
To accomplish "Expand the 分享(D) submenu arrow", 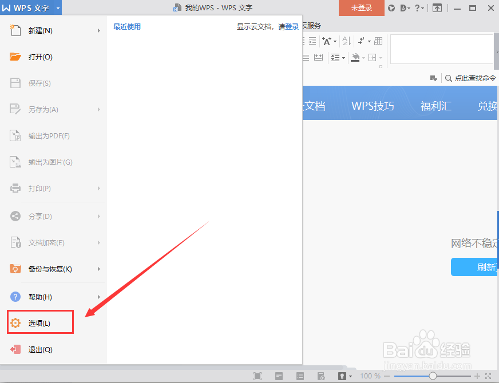I will click(x=99, y=216).
